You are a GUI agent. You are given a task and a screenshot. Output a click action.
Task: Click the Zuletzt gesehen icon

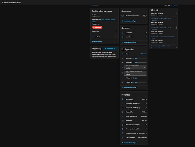point(122,138)
